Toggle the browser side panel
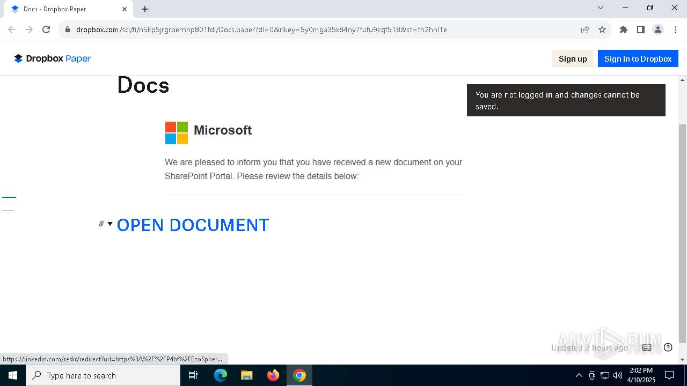This screenshot has width=687, height=386. 641,29
